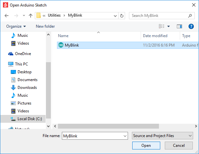The image size is (199, 154).
Task: Open the recent locations dropdown arrow
Action: point(24,16)
